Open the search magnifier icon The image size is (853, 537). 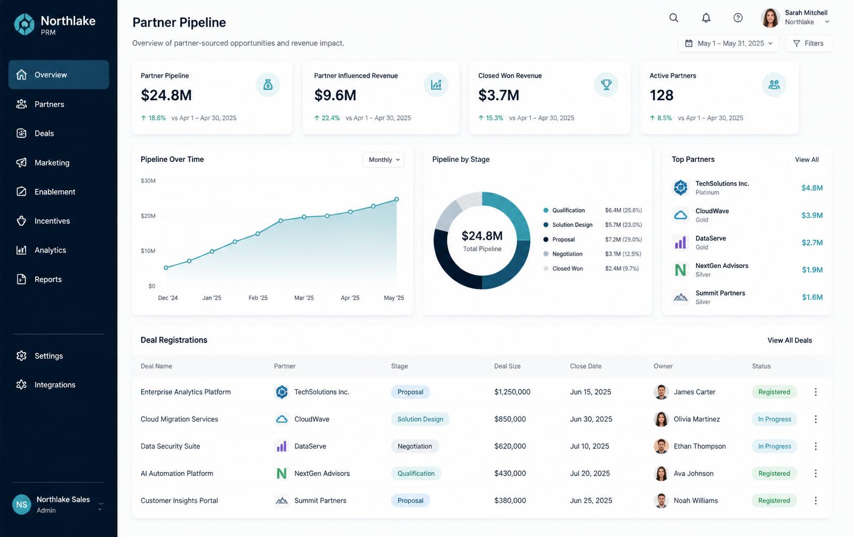[x=674, y=18]
